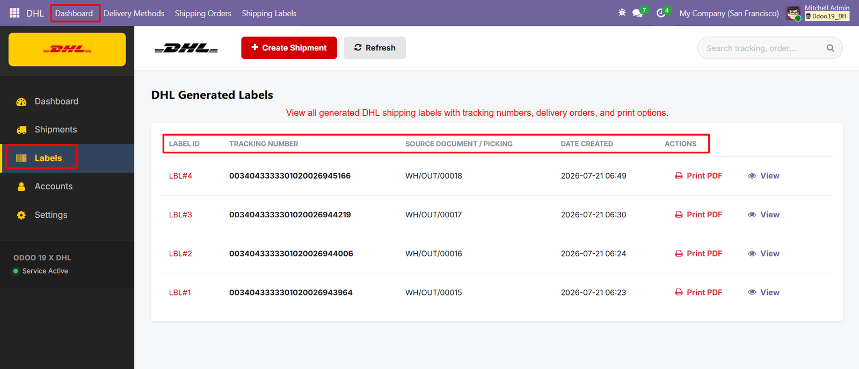The width and height of the screenshot is (859, 369).
Task: Click the LBL#2 label ID
Action: (x=180, y=254)
